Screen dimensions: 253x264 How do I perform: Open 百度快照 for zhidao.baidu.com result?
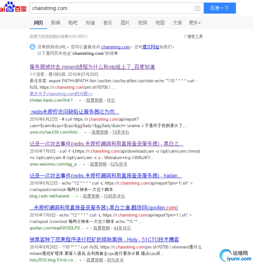[94, 100]
